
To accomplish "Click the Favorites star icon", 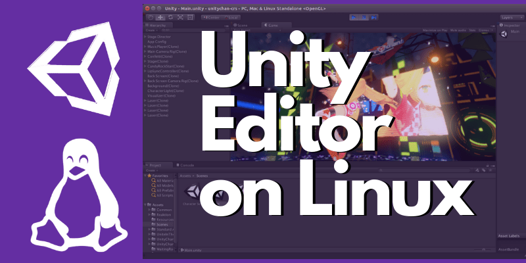I will 149,176.
